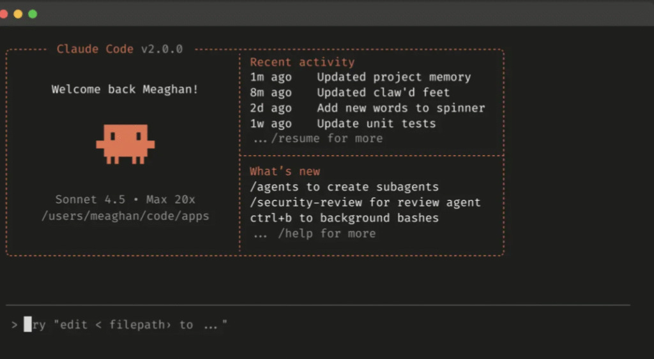Click the red close window button
654x359 pixels.
click(3, 13)
